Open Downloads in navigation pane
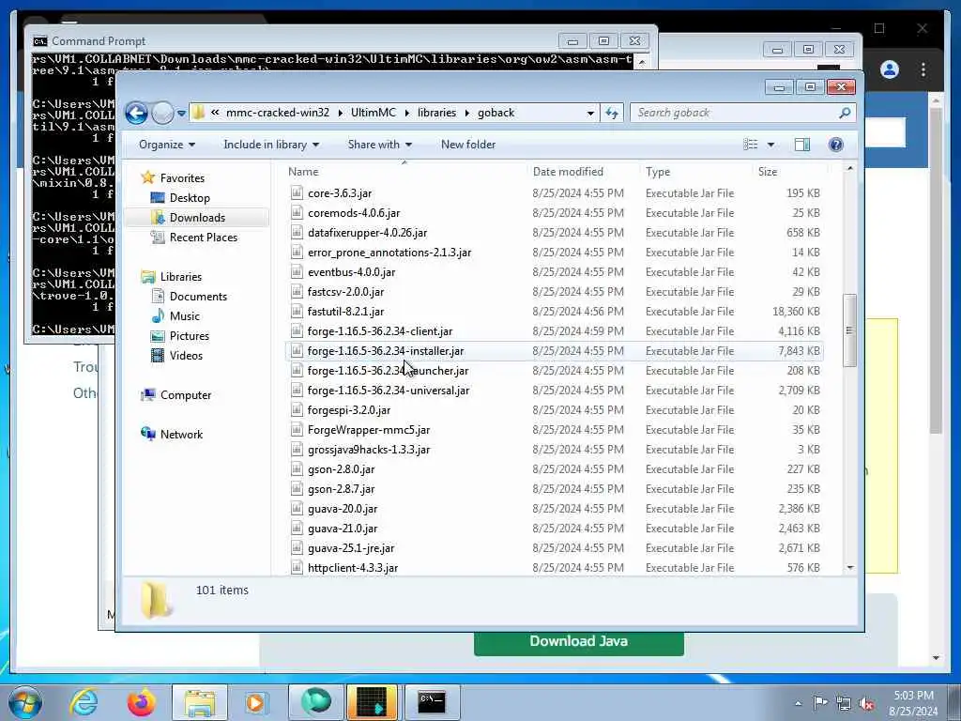 (x=197, y=218)
